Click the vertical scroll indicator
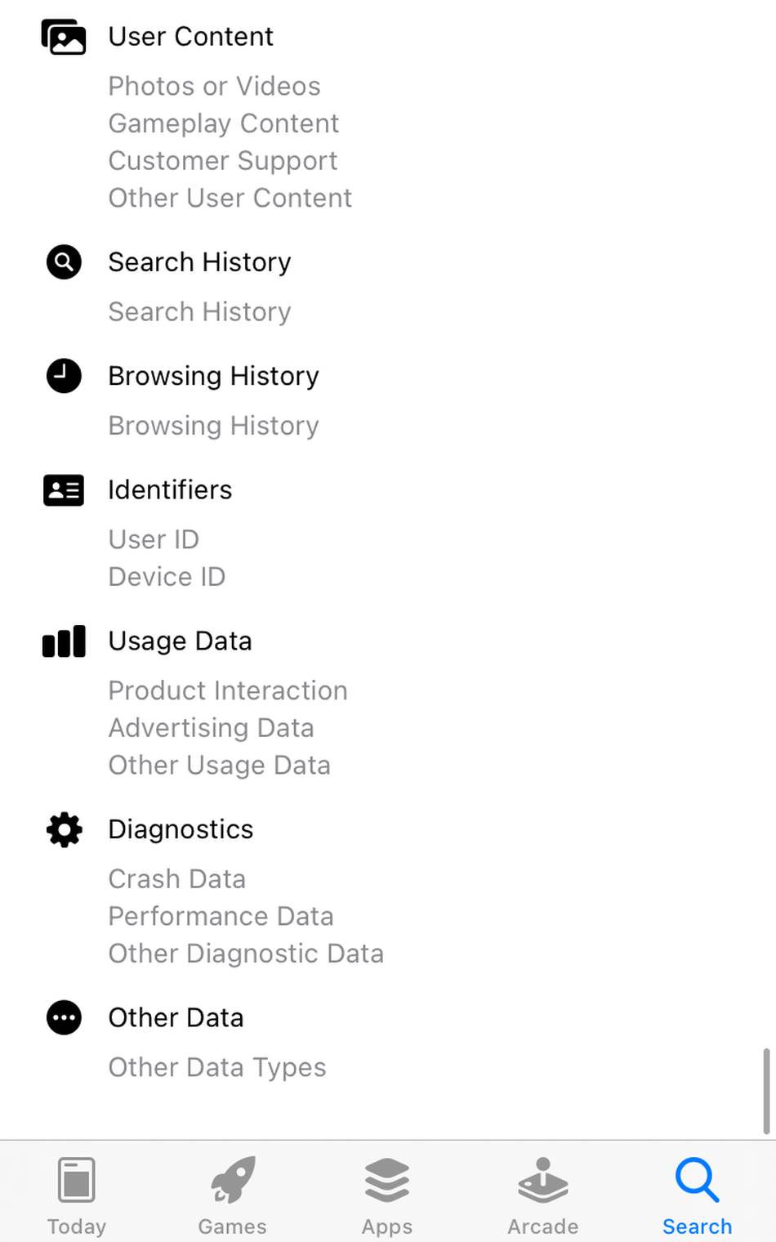 765,1091
